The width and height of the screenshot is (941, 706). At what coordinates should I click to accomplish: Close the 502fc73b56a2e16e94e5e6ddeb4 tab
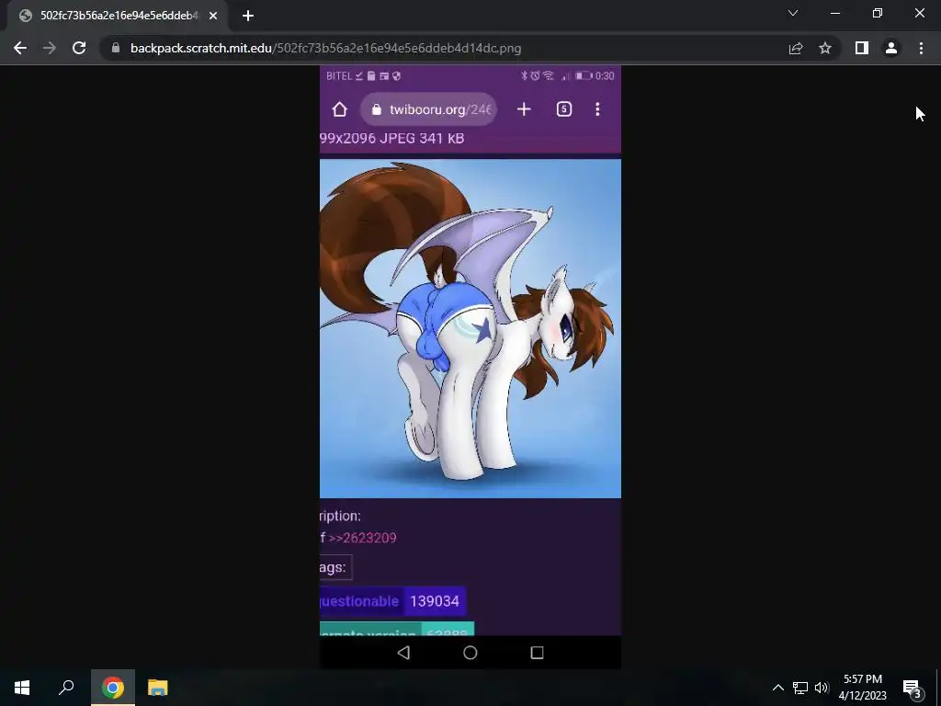(213, 16)
